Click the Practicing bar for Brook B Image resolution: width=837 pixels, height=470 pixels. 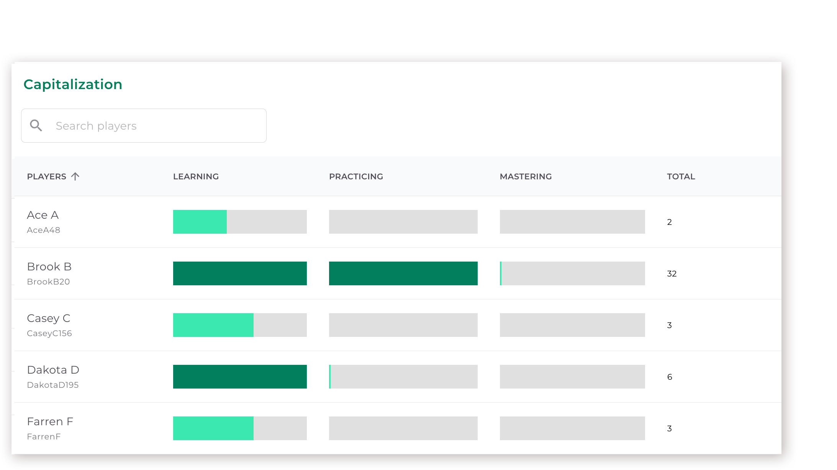402,273
